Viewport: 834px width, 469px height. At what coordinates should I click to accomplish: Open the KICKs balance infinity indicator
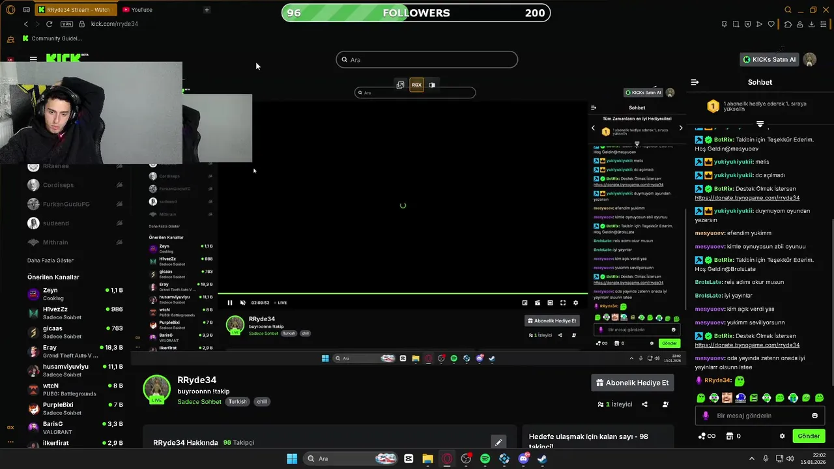pos(707,436)
